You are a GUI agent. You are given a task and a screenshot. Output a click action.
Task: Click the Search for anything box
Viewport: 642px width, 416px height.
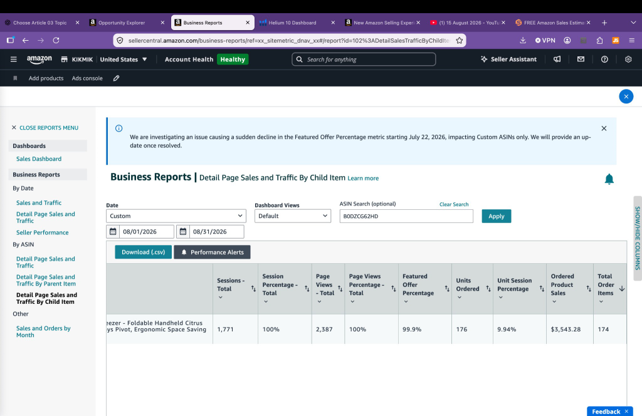coord(364,60)
